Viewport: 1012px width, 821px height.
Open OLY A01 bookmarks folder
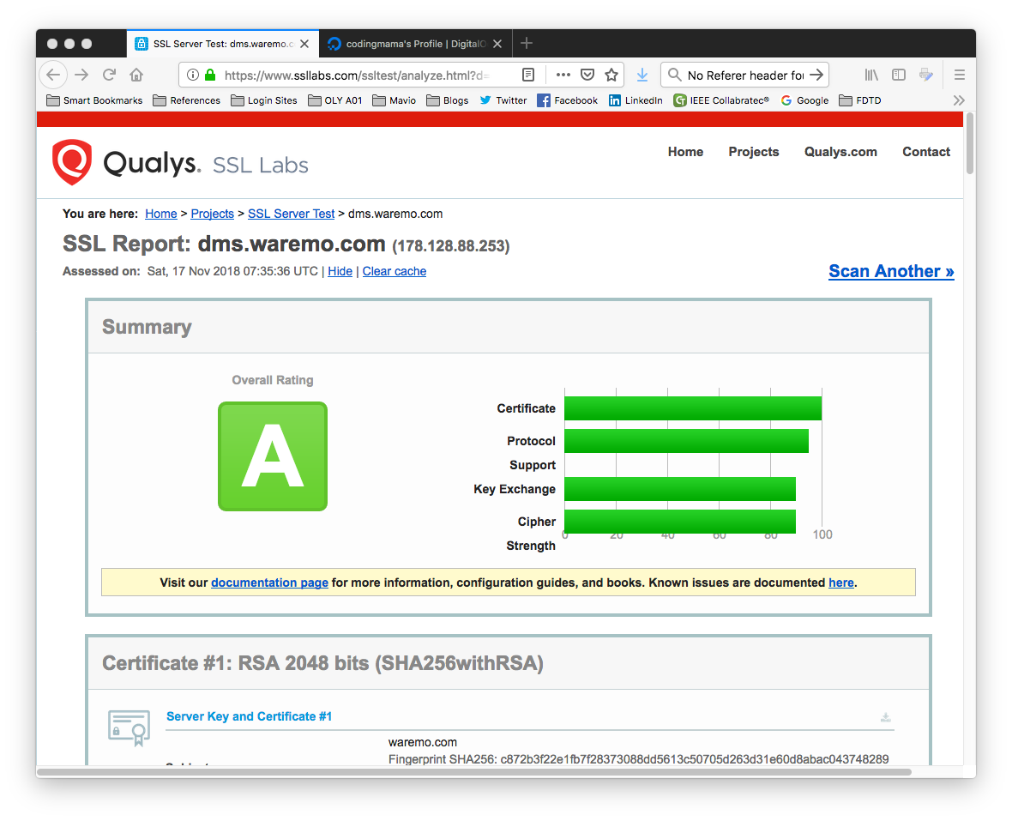coord(335,100)
